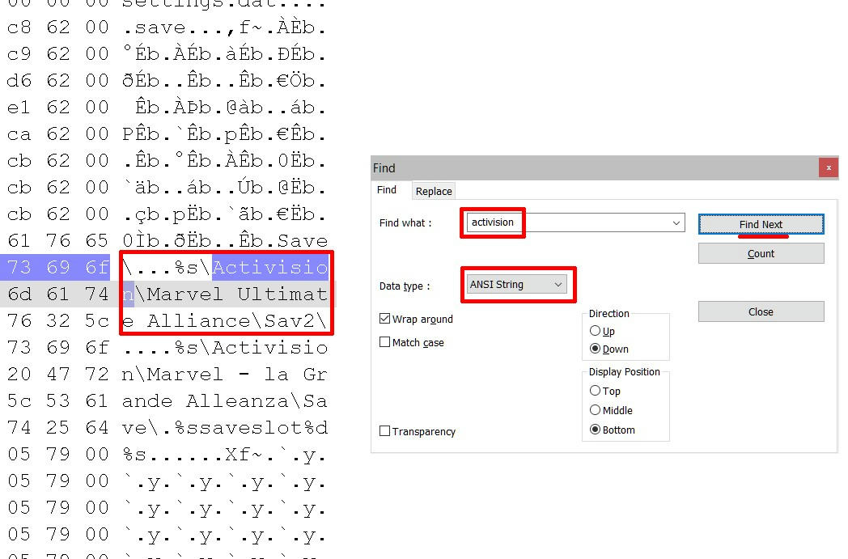The height and width of the screenshot is (559, 848).
Task: Click the Find dialog title bar
Action: click(595, 168)
